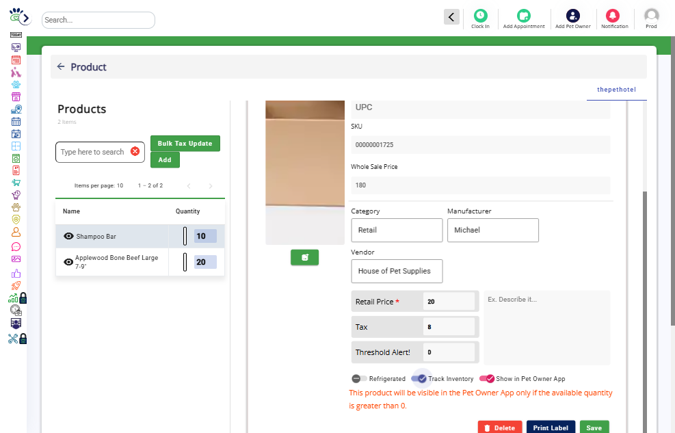Open the red report card sidebar icon

point(16,170)
